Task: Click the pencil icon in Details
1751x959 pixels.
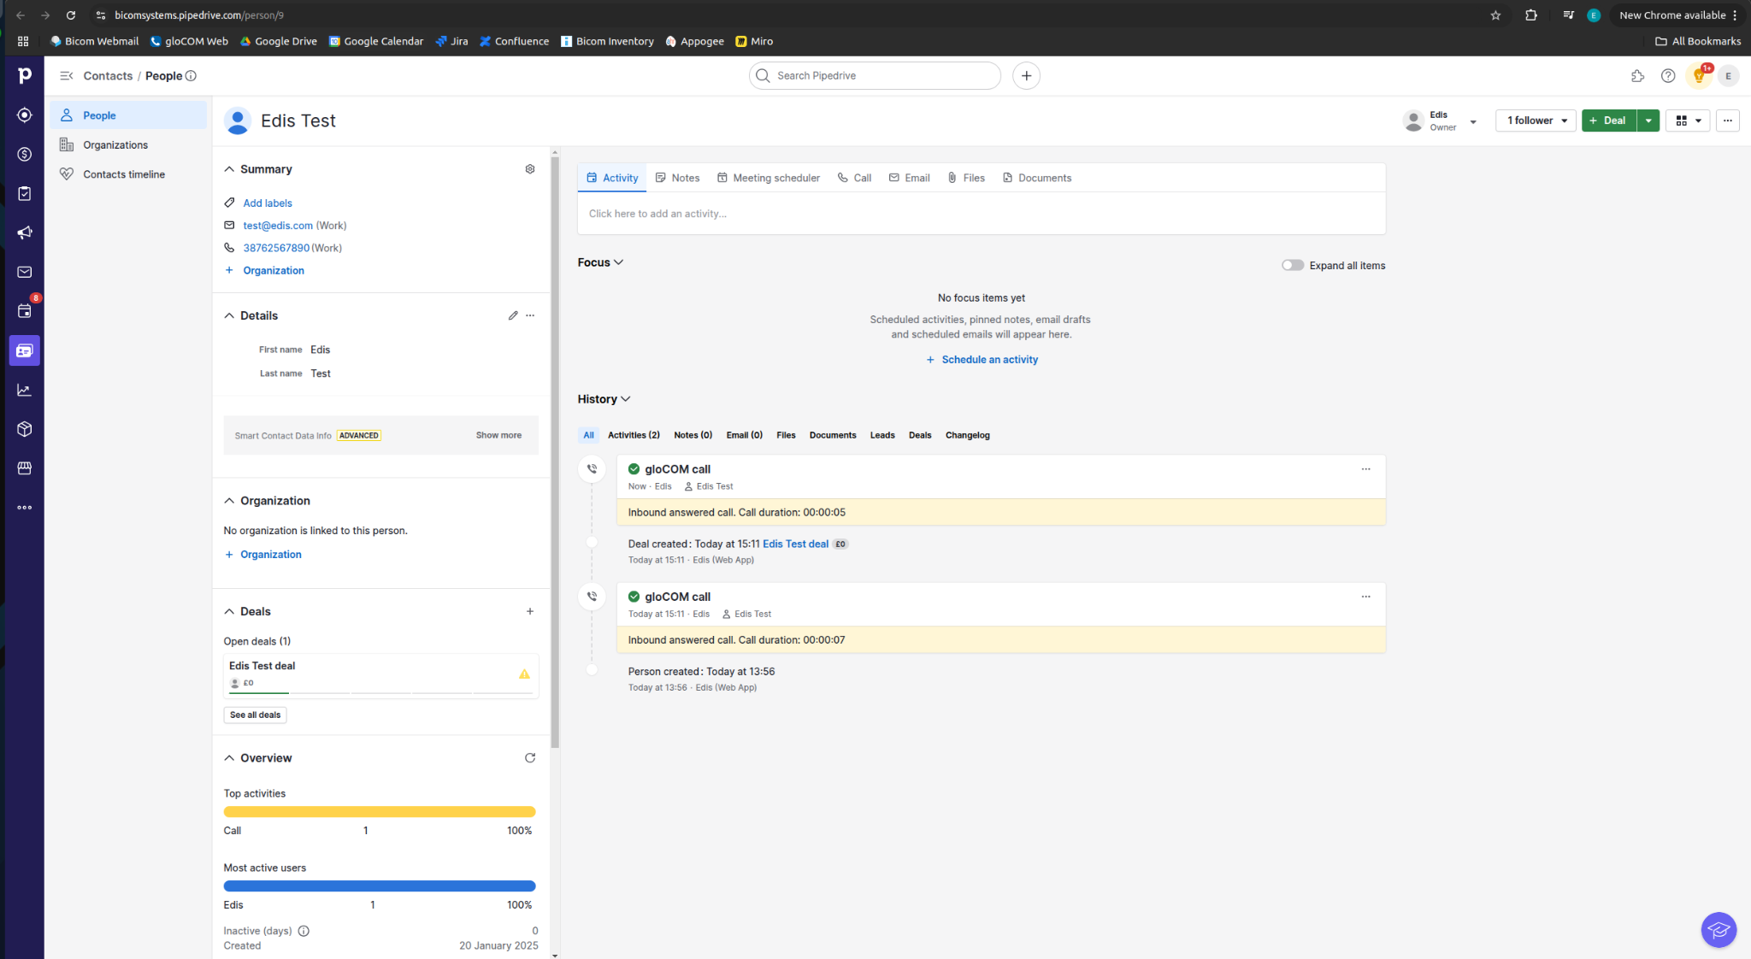Action: 513,315
